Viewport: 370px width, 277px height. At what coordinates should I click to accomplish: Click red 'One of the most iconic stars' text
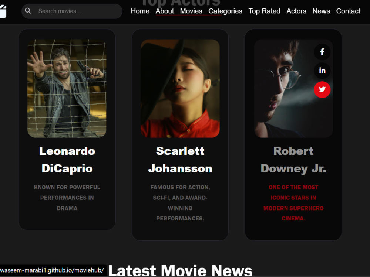(x=293, y=203)
